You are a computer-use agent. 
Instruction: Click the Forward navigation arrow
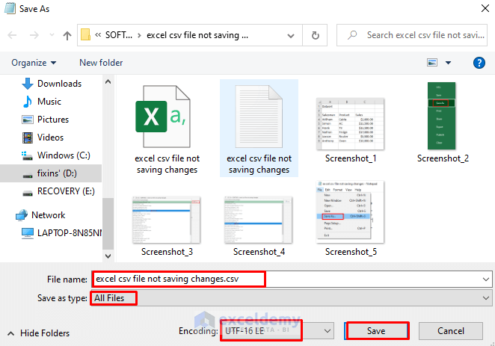34,35
